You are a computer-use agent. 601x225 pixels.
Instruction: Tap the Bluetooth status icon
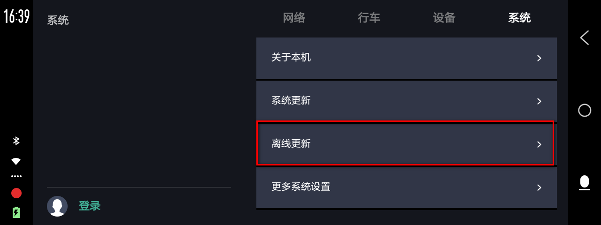(x=16, y=141)
